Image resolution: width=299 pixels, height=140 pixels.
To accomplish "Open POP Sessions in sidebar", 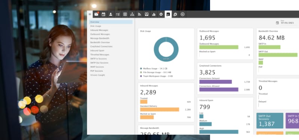I will click(x=111, y=71).
